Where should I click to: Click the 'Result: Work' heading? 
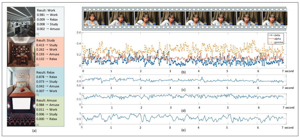[x=46, y=10]
